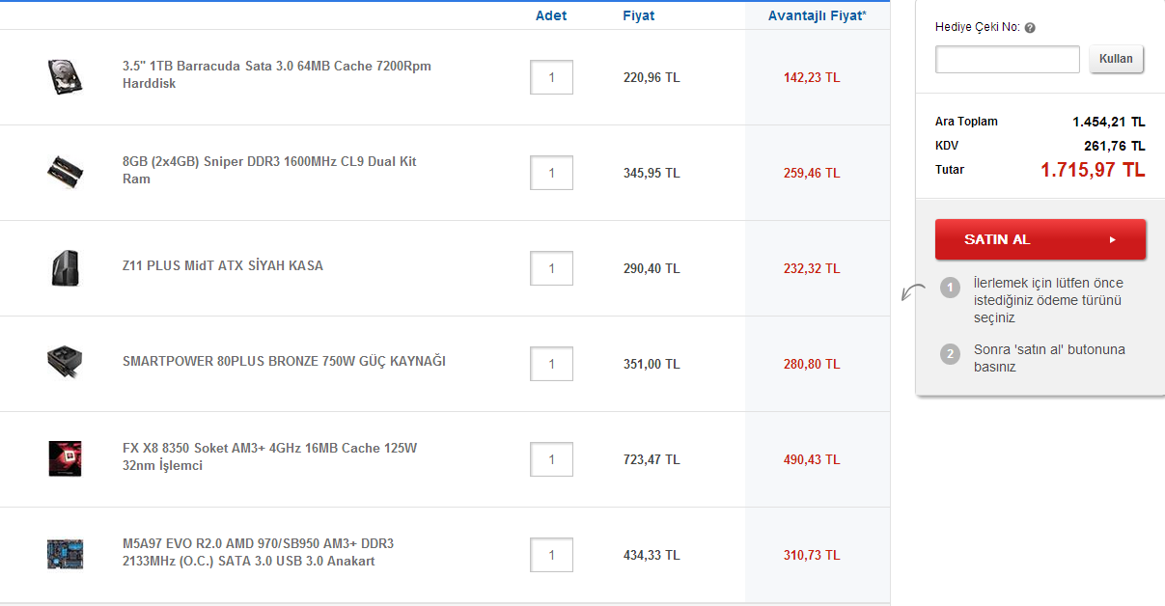Click the Tutar label
1165x606 pixels.
pos(950,170)
